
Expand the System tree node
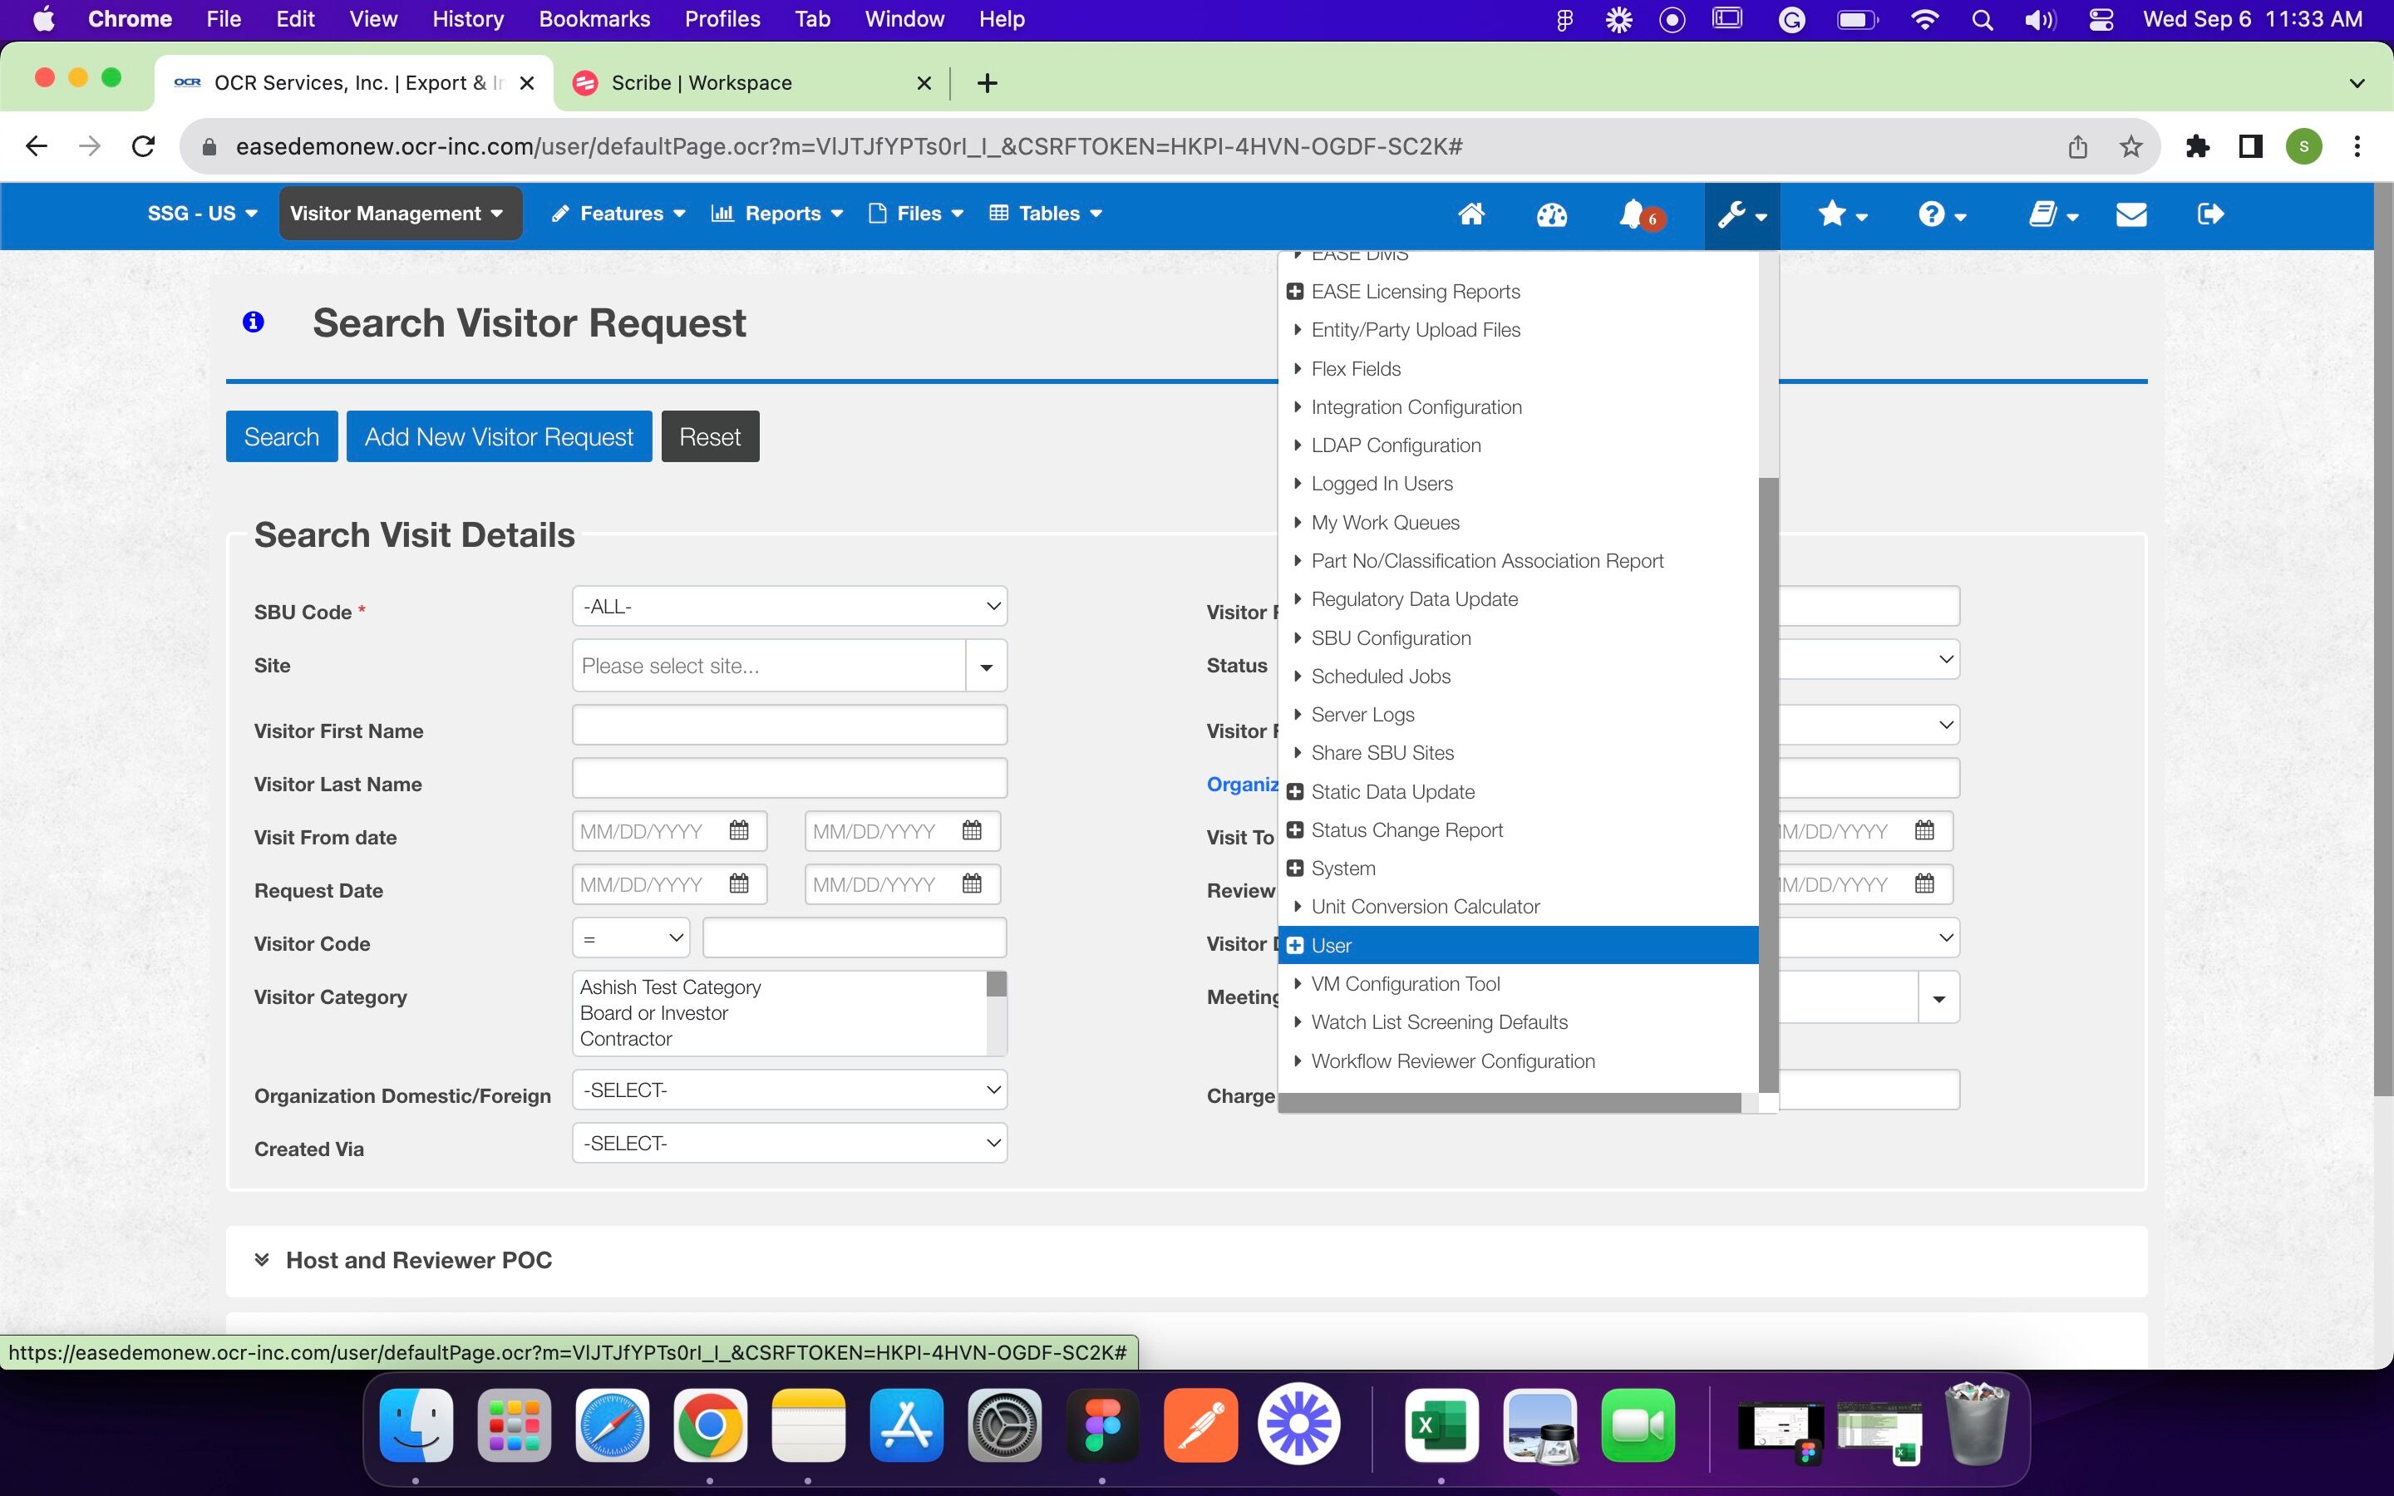click(x=1295, y=868)
